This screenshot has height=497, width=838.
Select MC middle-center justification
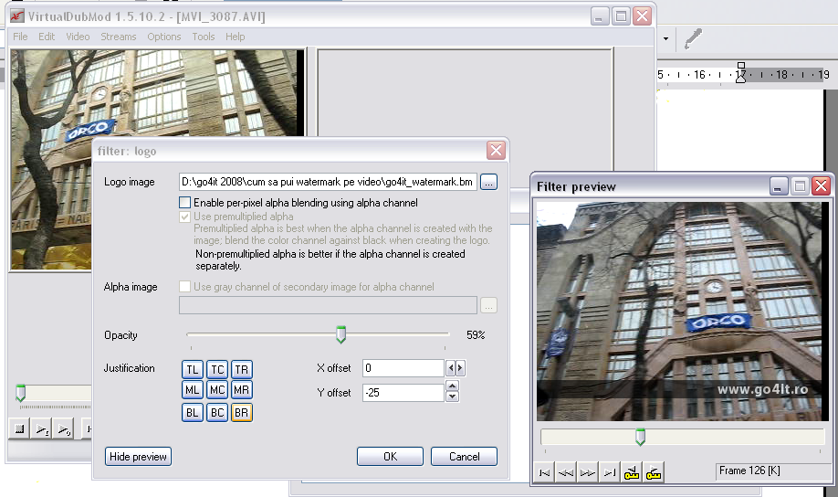217,390
